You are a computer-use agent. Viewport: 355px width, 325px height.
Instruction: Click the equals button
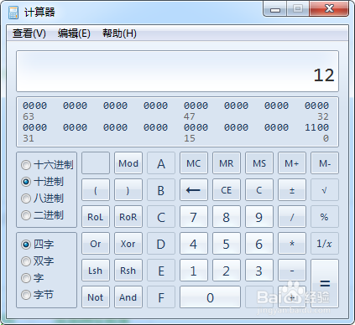click(x=325, y=284)
